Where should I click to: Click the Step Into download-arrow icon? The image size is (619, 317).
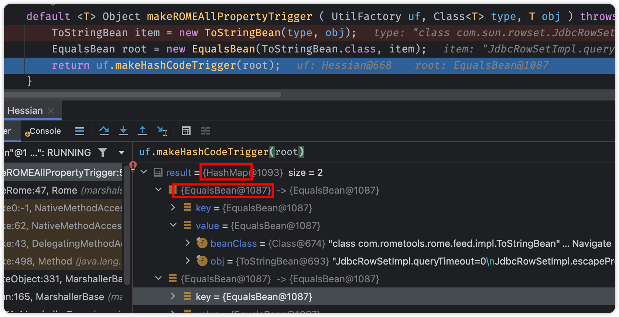point(123,131)
